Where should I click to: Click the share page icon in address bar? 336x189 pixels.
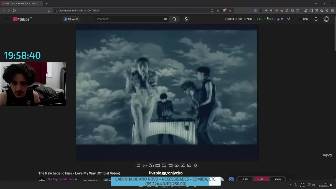(218, 10)
